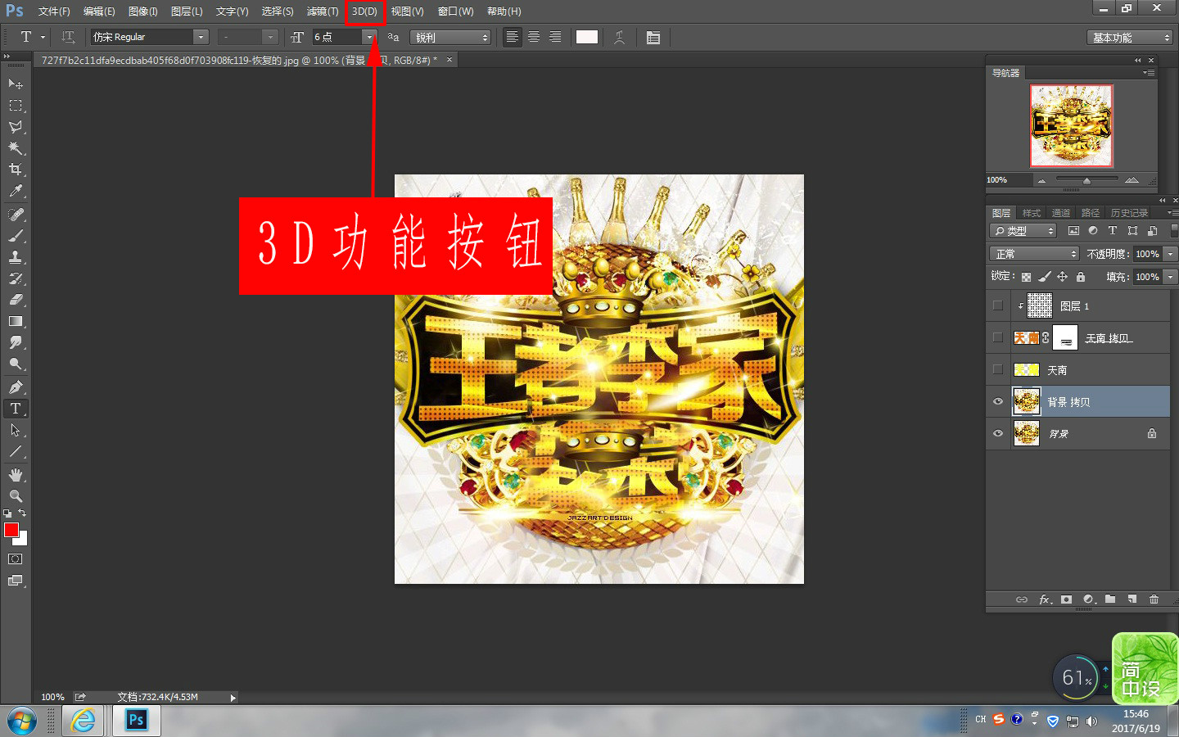The width and height of the screenshot is (1179, 737).
Task: Open layer style fx menu
Action: point(1045,599)
